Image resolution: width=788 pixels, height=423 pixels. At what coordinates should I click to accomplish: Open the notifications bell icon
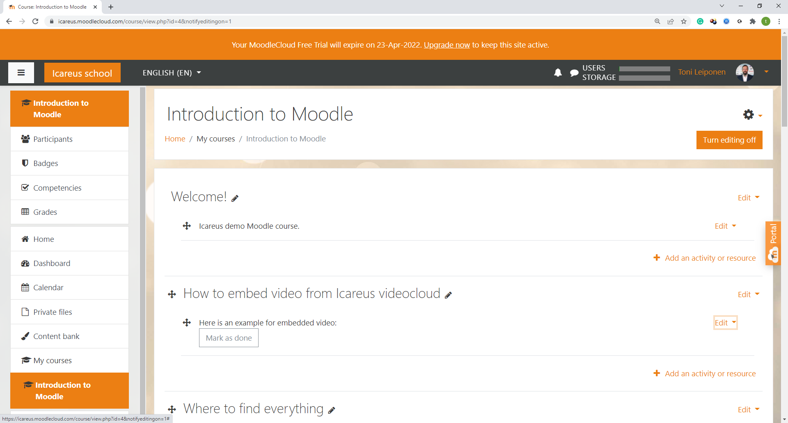coord(558,73)
